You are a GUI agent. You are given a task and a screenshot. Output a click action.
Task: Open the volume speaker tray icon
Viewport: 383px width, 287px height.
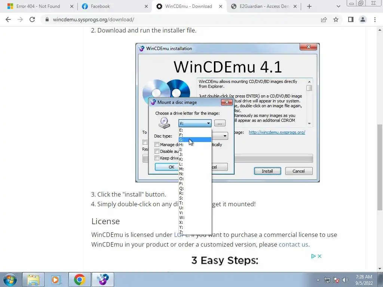point(345,280)
